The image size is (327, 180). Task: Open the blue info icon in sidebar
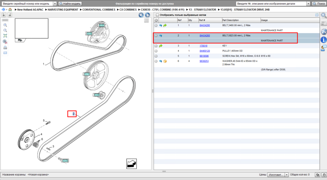pyautogui.click(x=324, y=40)
